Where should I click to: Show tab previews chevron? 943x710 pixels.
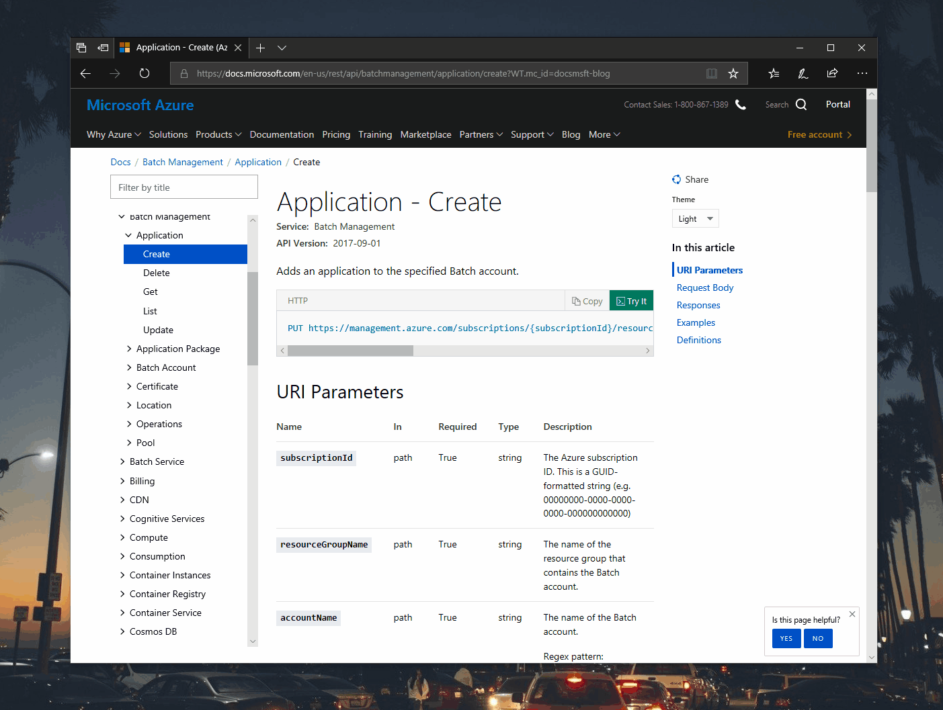pyautogui.click(x=282, y=48)
